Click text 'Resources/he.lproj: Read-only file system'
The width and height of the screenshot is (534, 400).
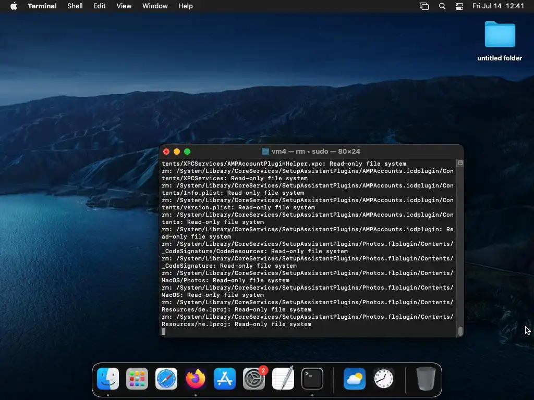[236, 324]
